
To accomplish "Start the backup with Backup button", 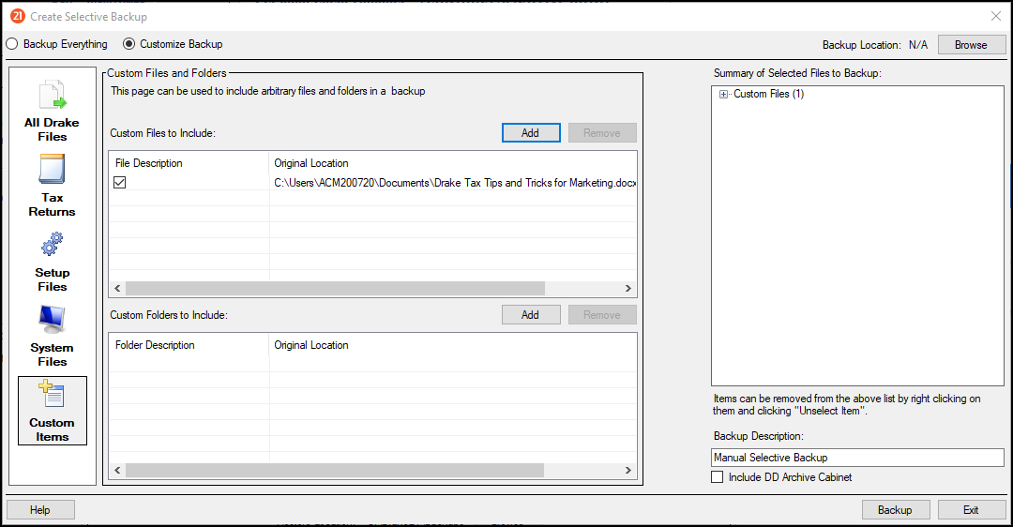I will pyautogui.click(x=896, y=509).
